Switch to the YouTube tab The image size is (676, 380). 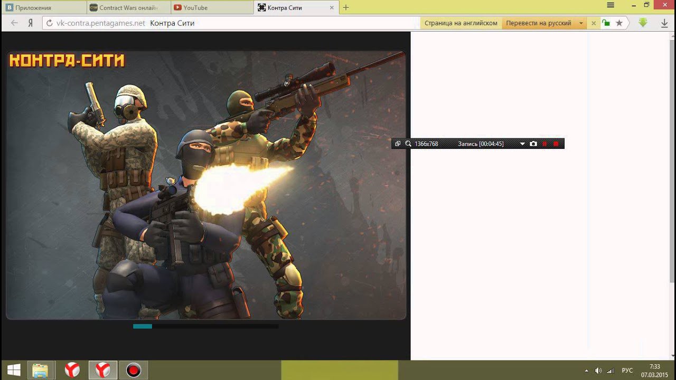point(212,7)
